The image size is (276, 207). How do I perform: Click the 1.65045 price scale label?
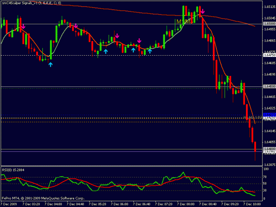(270, 18)
